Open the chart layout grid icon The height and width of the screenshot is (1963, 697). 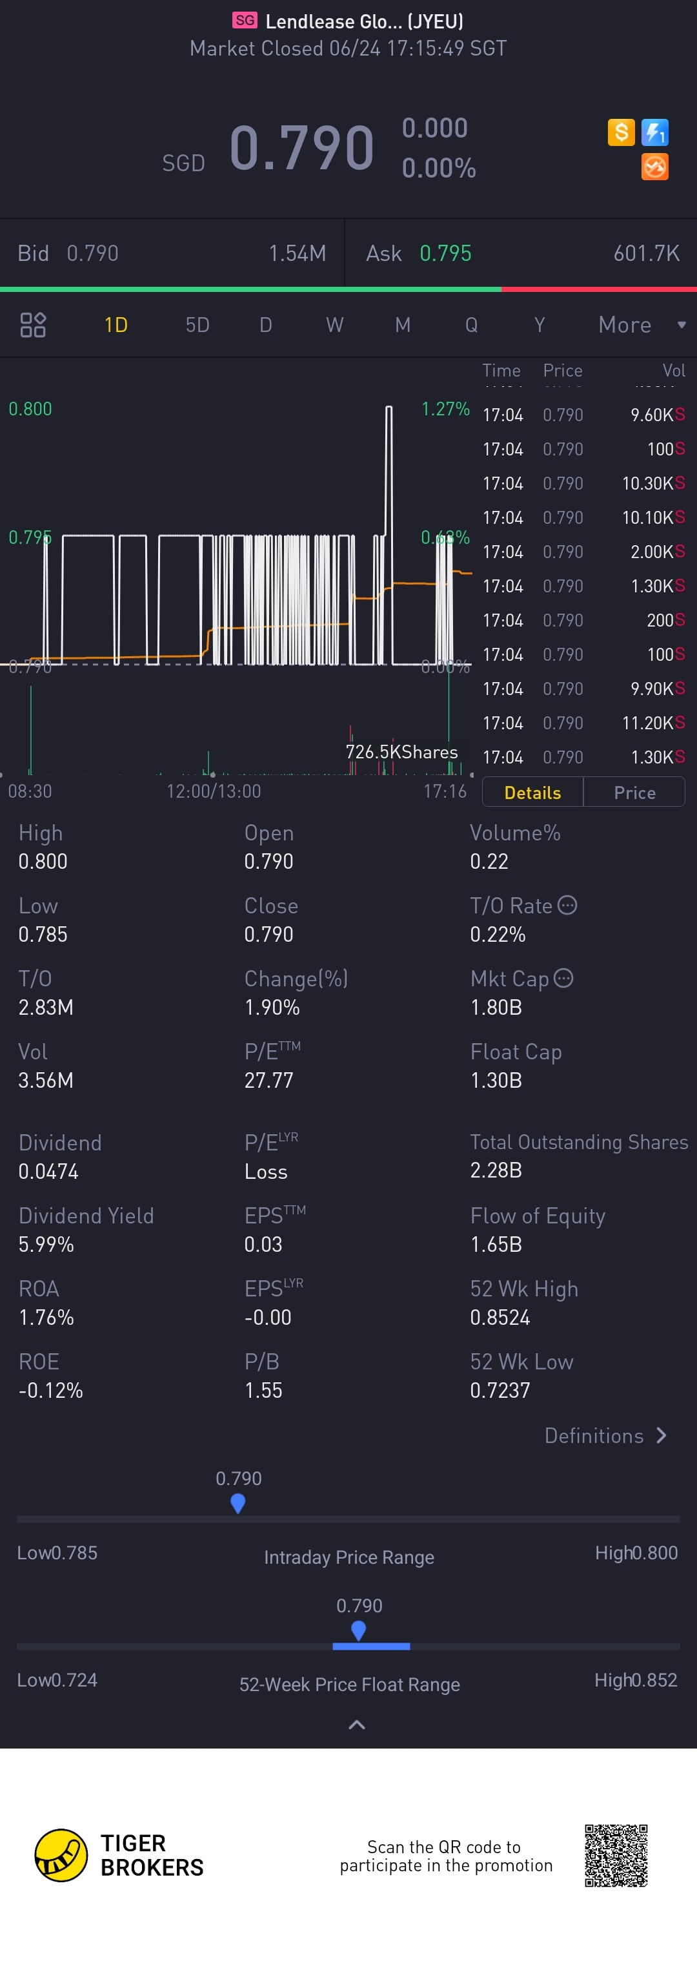tap(33, 325)
